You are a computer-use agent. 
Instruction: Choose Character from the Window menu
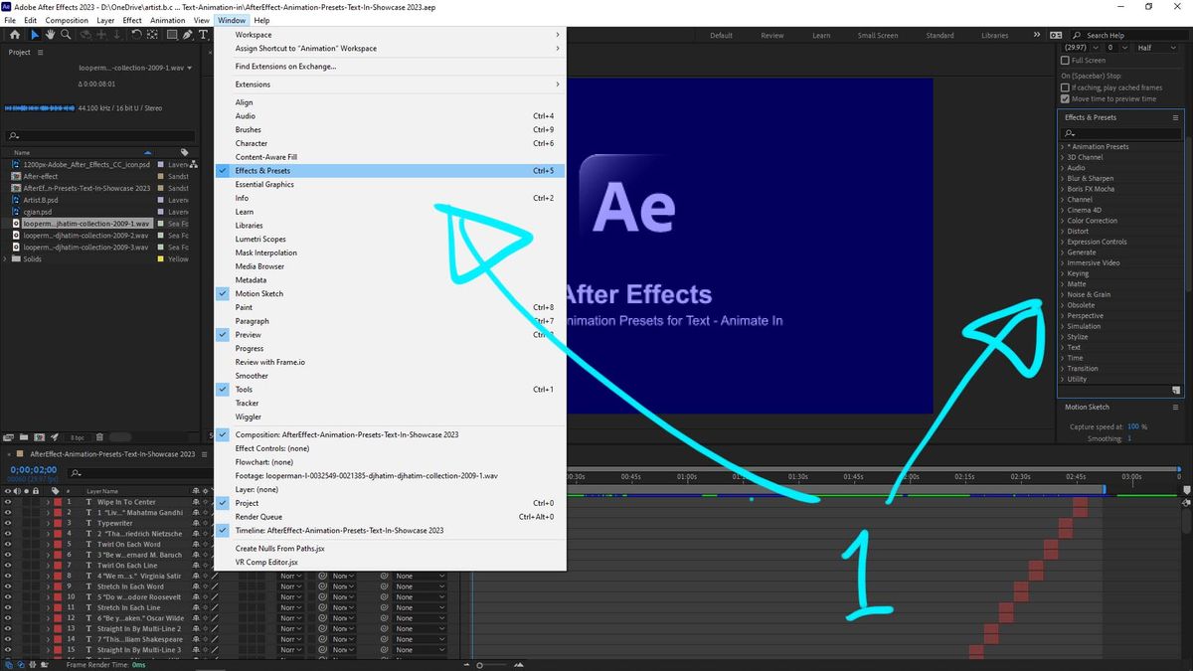point(390,143)
